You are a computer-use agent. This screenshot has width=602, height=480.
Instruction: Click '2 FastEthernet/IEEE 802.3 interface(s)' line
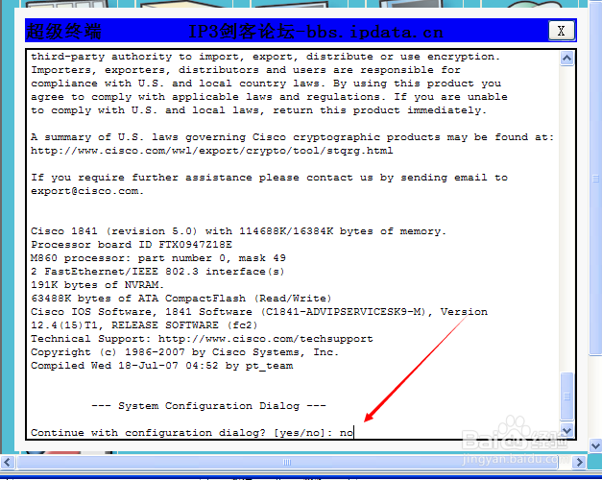coord(157,272)
